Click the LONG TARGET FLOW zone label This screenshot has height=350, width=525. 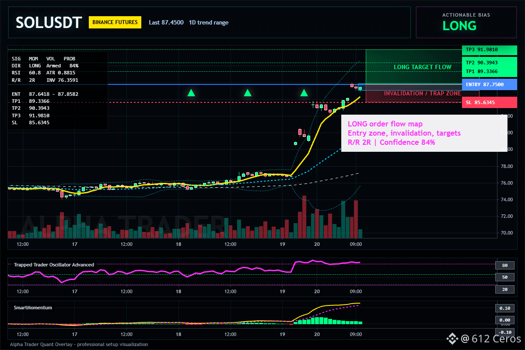[422, 67]
